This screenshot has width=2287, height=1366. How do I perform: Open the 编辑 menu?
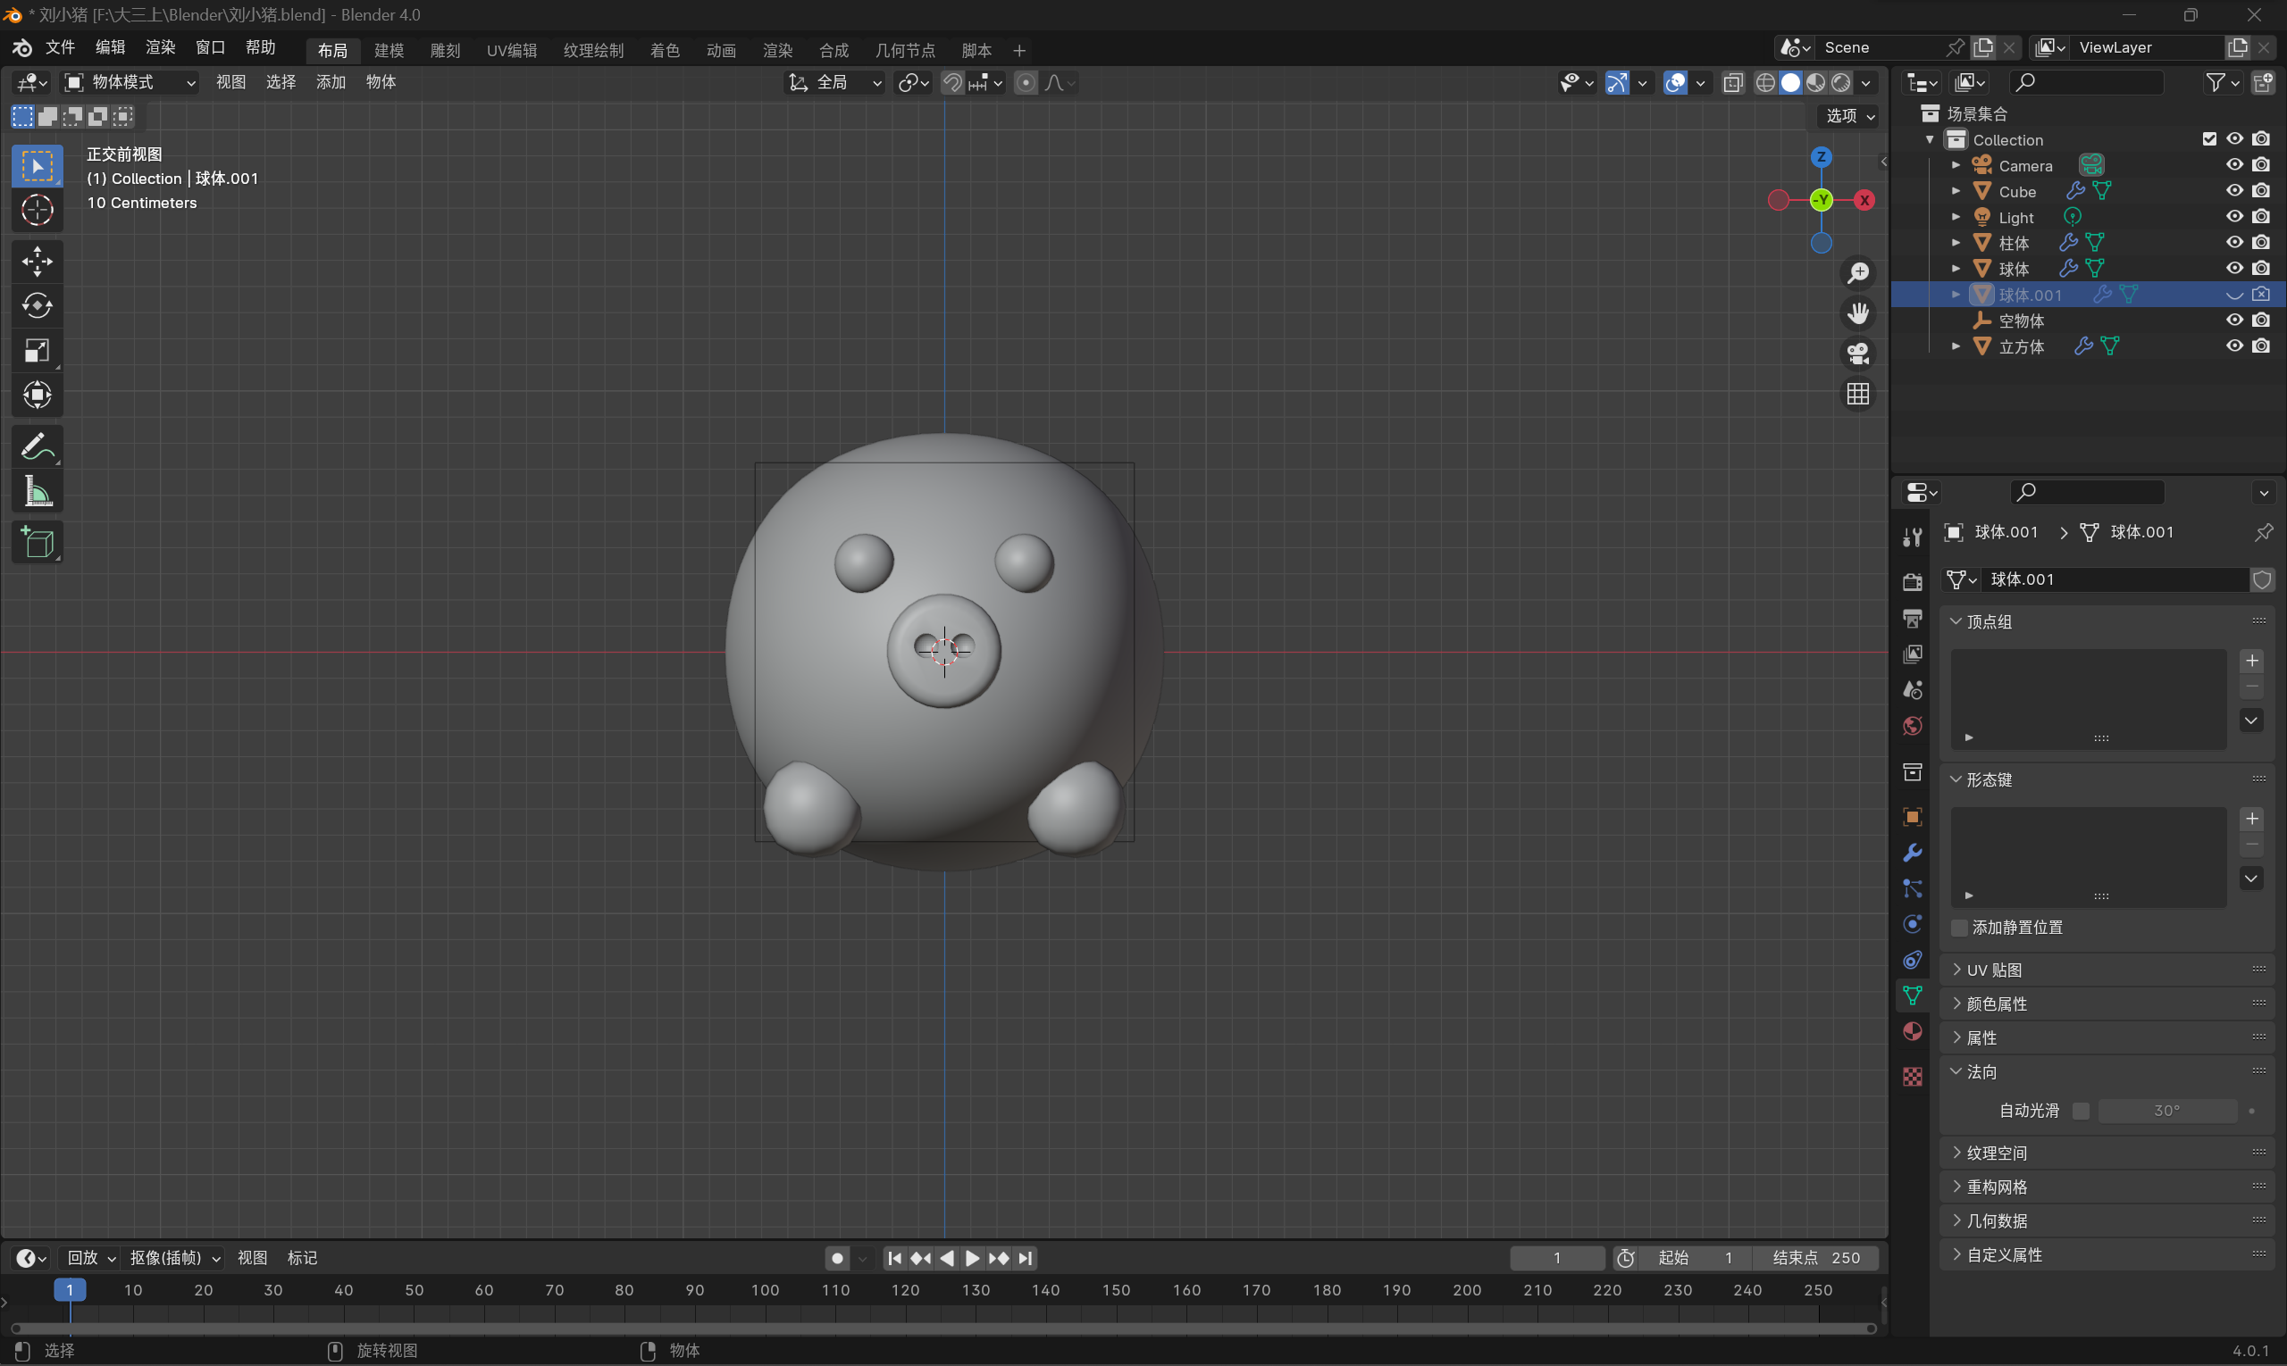111,47
